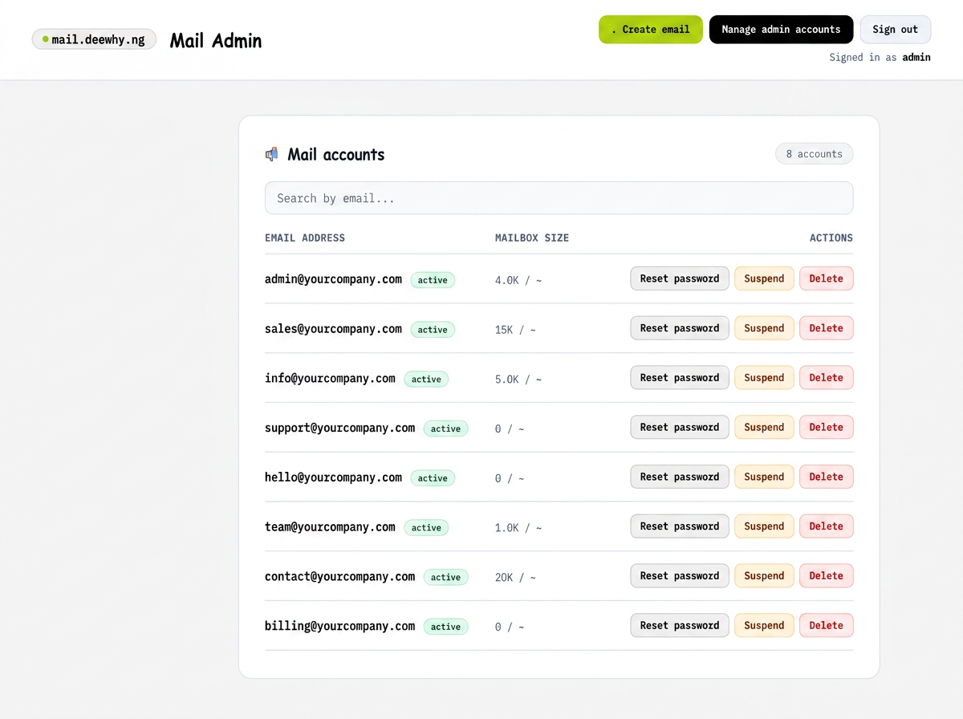
Task: Reset password for hello@yourcompany.com
Action: click(x=680, y=477)
